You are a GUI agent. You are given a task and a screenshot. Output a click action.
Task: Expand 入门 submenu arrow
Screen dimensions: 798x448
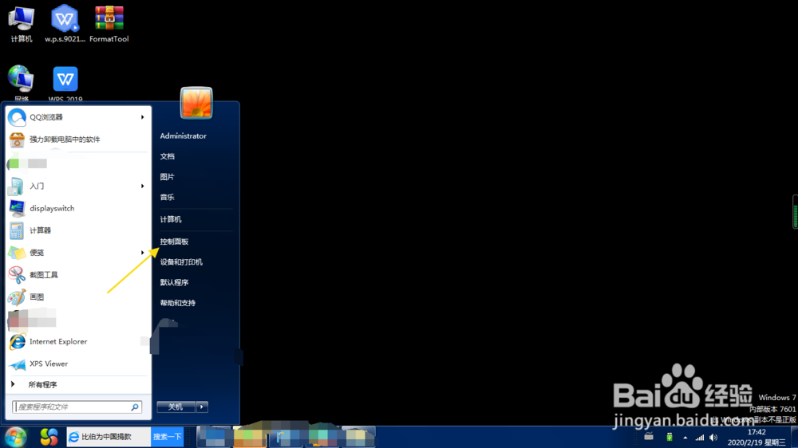(143, 186)
